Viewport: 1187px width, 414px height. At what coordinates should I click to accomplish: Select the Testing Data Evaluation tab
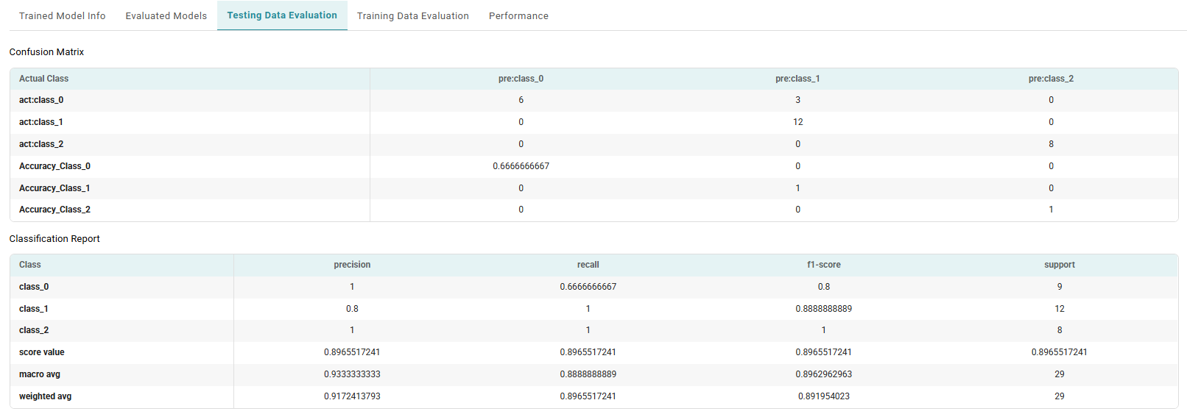(282, 15)
